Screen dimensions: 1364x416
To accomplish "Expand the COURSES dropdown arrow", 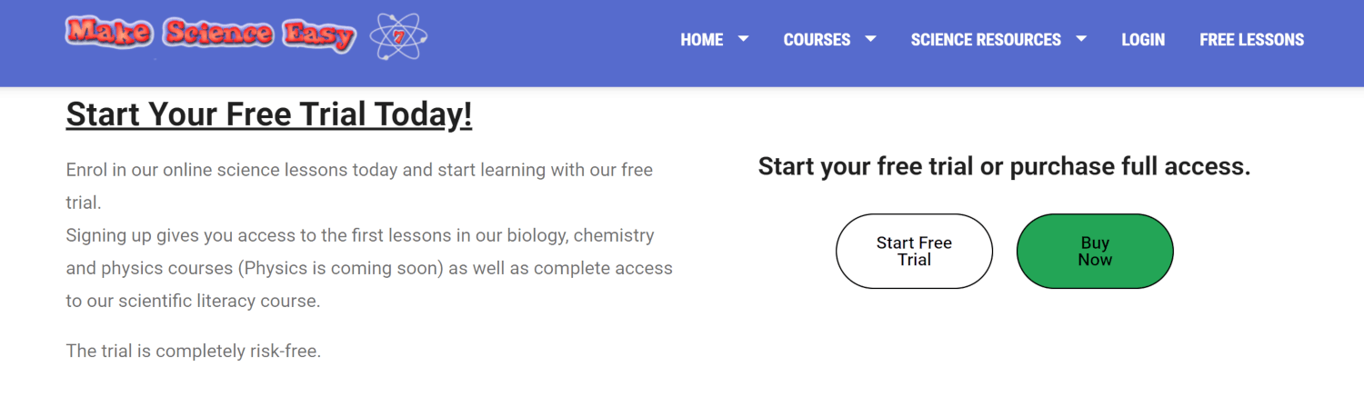I will click(x=870, y=39).
